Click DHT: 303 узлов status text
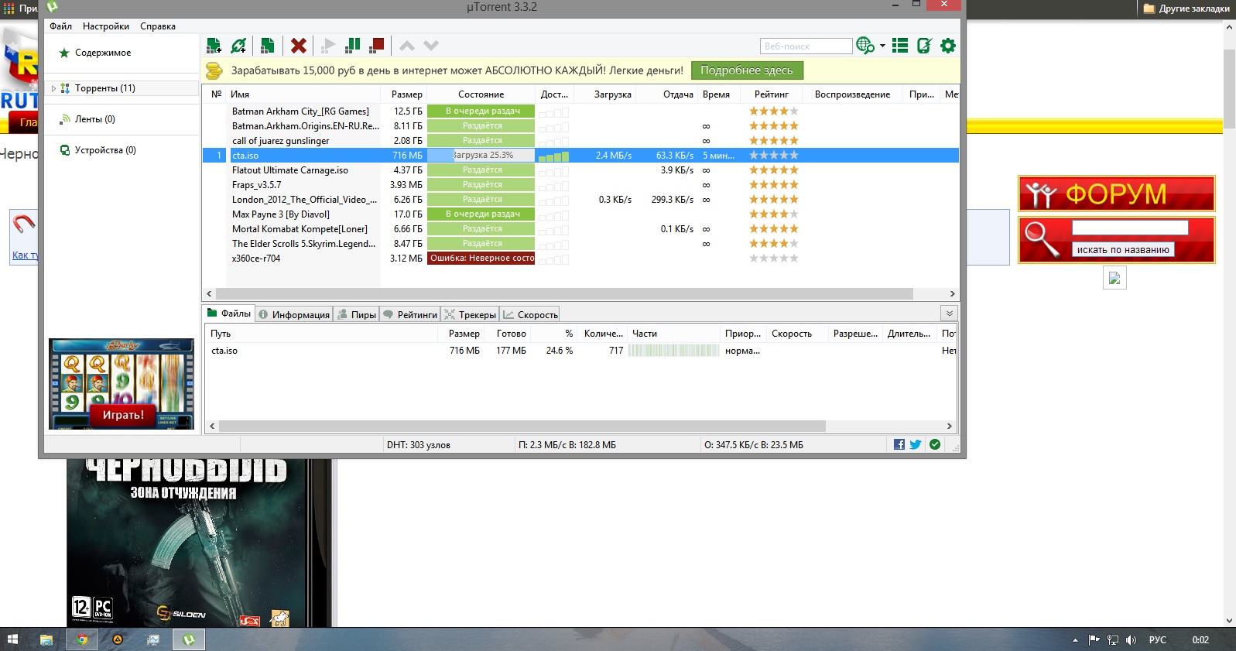The height and width of the screenshot is (651, 1236). tap(419, 445)
